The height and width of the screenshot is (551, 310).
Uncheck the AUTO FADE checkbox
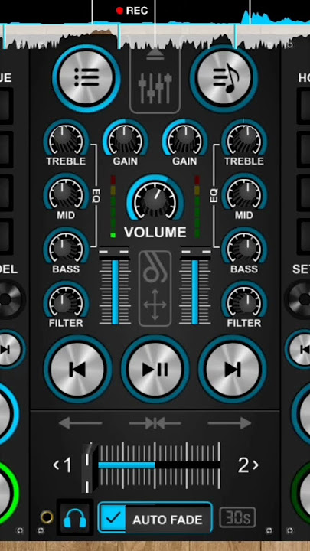pyautogui.click(x=113, y=517)
